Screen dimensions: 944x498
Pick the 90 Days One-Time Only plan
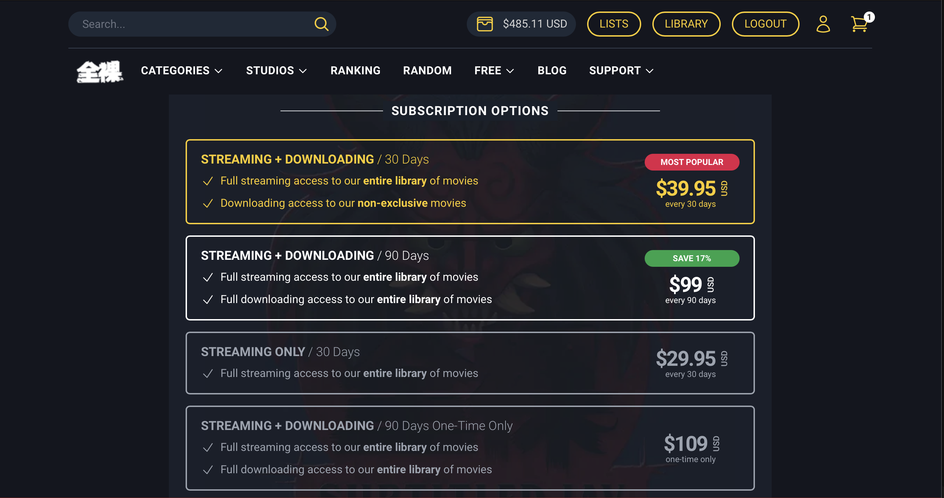coord(470,447)
